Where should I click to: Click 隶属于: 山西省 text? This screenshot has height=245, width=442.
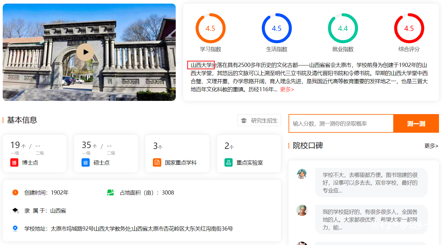click(45, 211)
